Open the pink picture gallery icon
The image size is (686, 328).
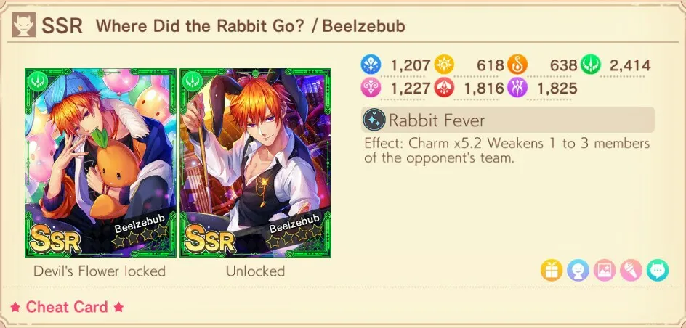pyautogui.click(x=605, y=270)
